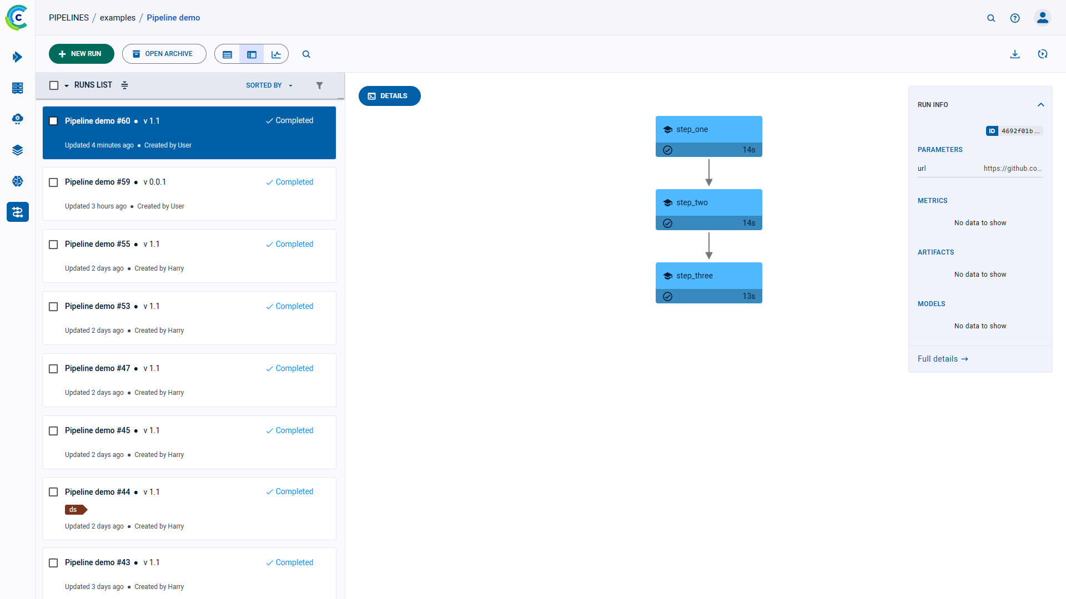Click the Workers and Queues sidebar icon
This screenshot has width=1066, height=599.
pos(18,88)
